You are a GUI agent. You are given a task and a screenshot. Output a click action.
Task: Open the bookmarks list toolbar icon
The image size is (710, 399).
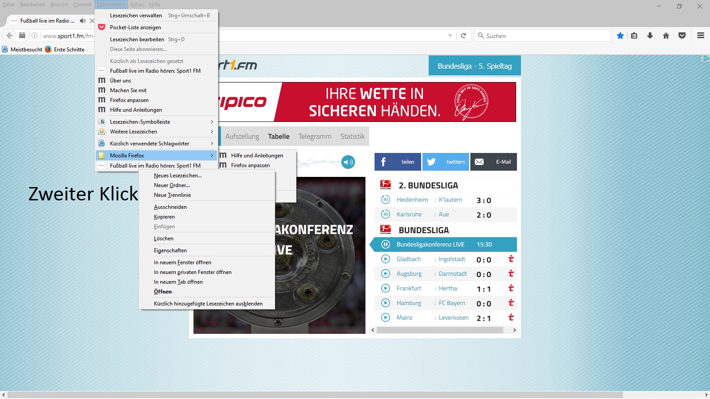(634, 35)
